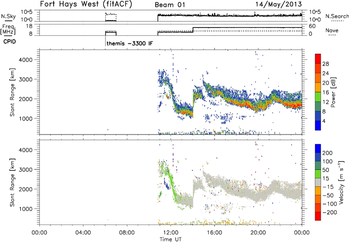Viewport: 349px width, 242px height.
Task: Click the teal 50–100 velocity colorbar segment
Action: tap(318, 166)
